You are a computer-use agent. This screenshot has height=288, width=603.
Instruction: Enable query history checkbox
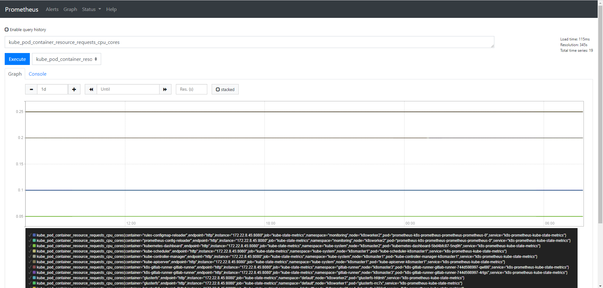coord(7,29)
